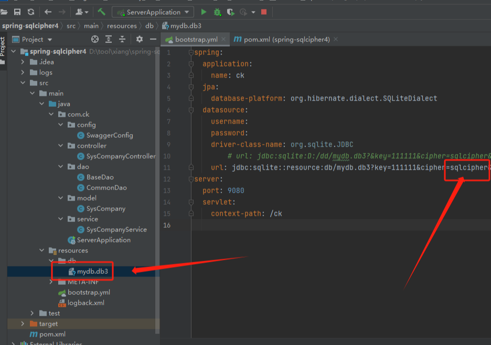Collapse the controller package
Image resolution: width=491 pixels, height=345 pixels.
(60, 146)
